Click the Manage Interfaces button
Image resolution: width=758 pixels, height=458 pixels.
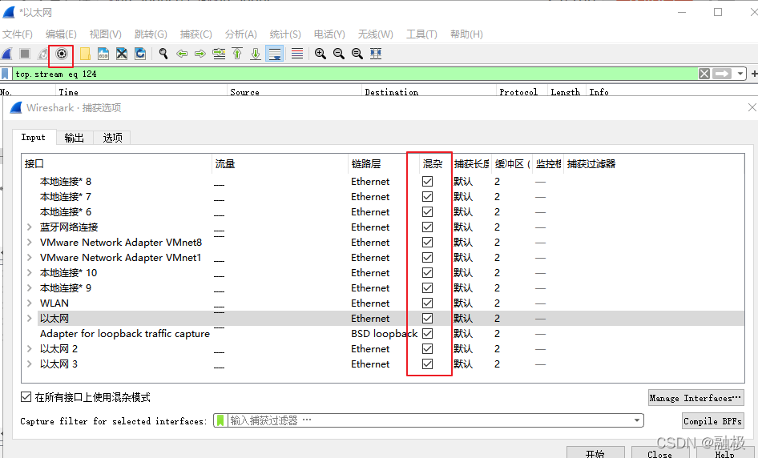point(696,398)
